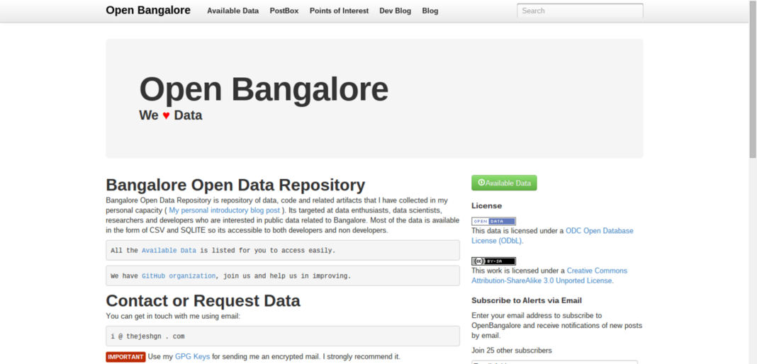The image size is (757, 364).
Task: Open the Open Bangalore brand link in navbar
Action: pos(148,11)
